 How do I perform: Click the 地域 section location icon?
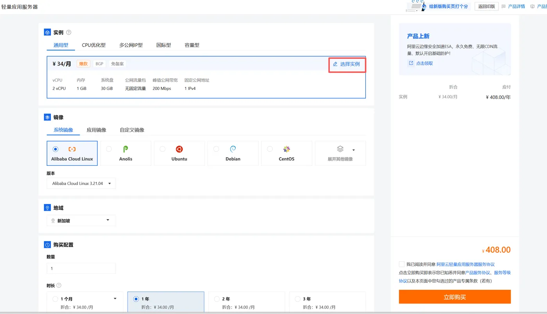47,208
